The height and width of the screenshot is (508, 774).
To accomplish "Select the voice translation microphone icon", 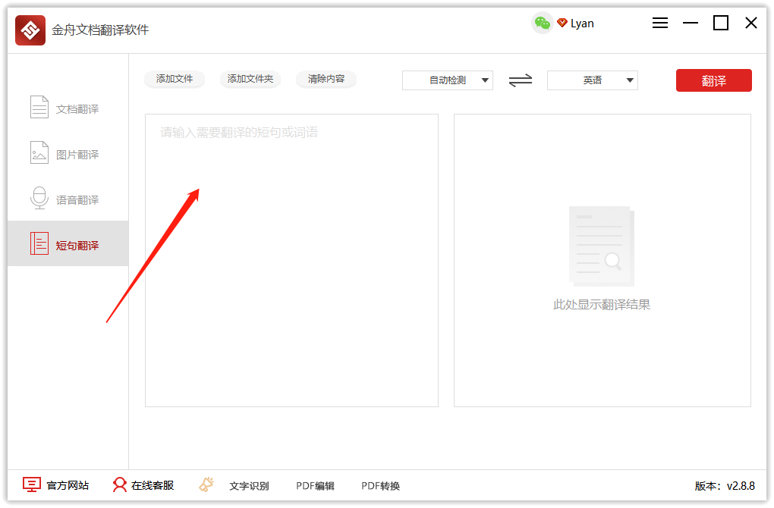I will [39, 198].
